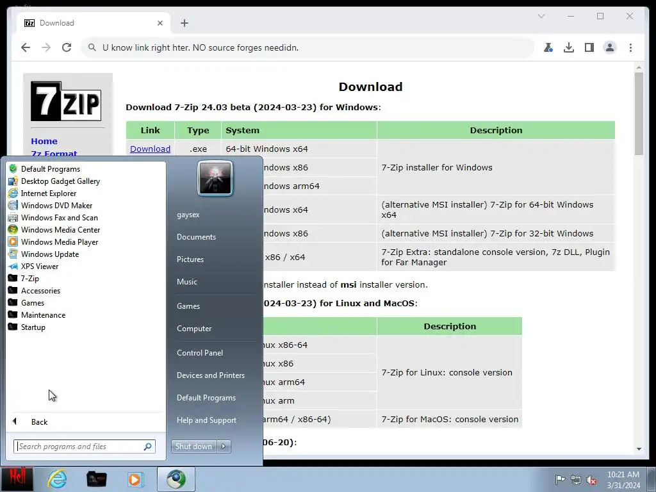
Task: Open the browser profile avatar
Action: [610, 47]
